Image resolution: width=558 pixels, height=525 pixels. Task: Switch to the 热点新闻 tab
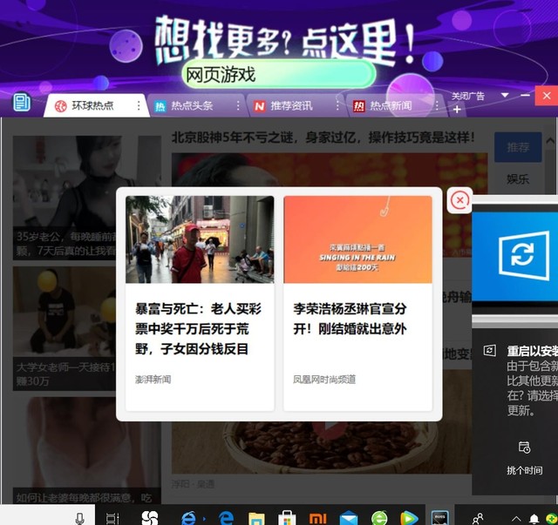tap(389, 105)
